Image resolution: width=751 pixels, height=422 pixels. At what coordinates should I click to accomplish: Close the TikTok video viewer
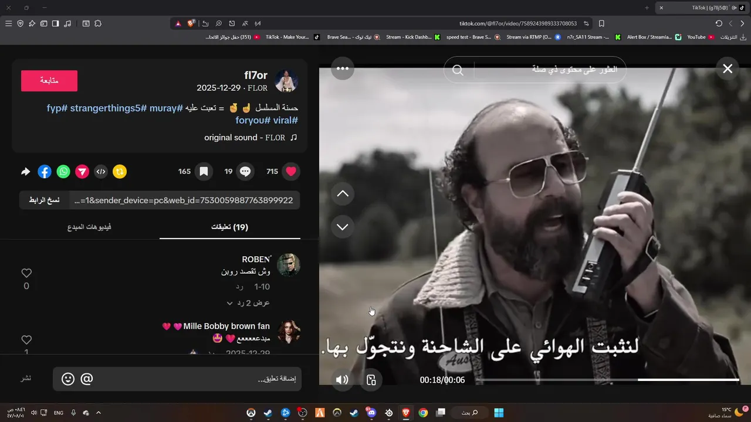click(x=728, y=69)
